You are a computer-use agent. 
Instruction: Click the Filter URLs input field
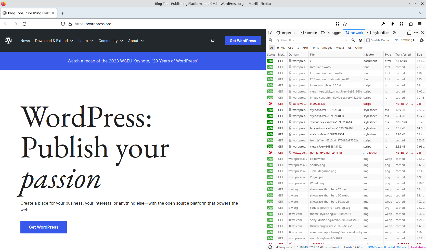coord(305,40)
